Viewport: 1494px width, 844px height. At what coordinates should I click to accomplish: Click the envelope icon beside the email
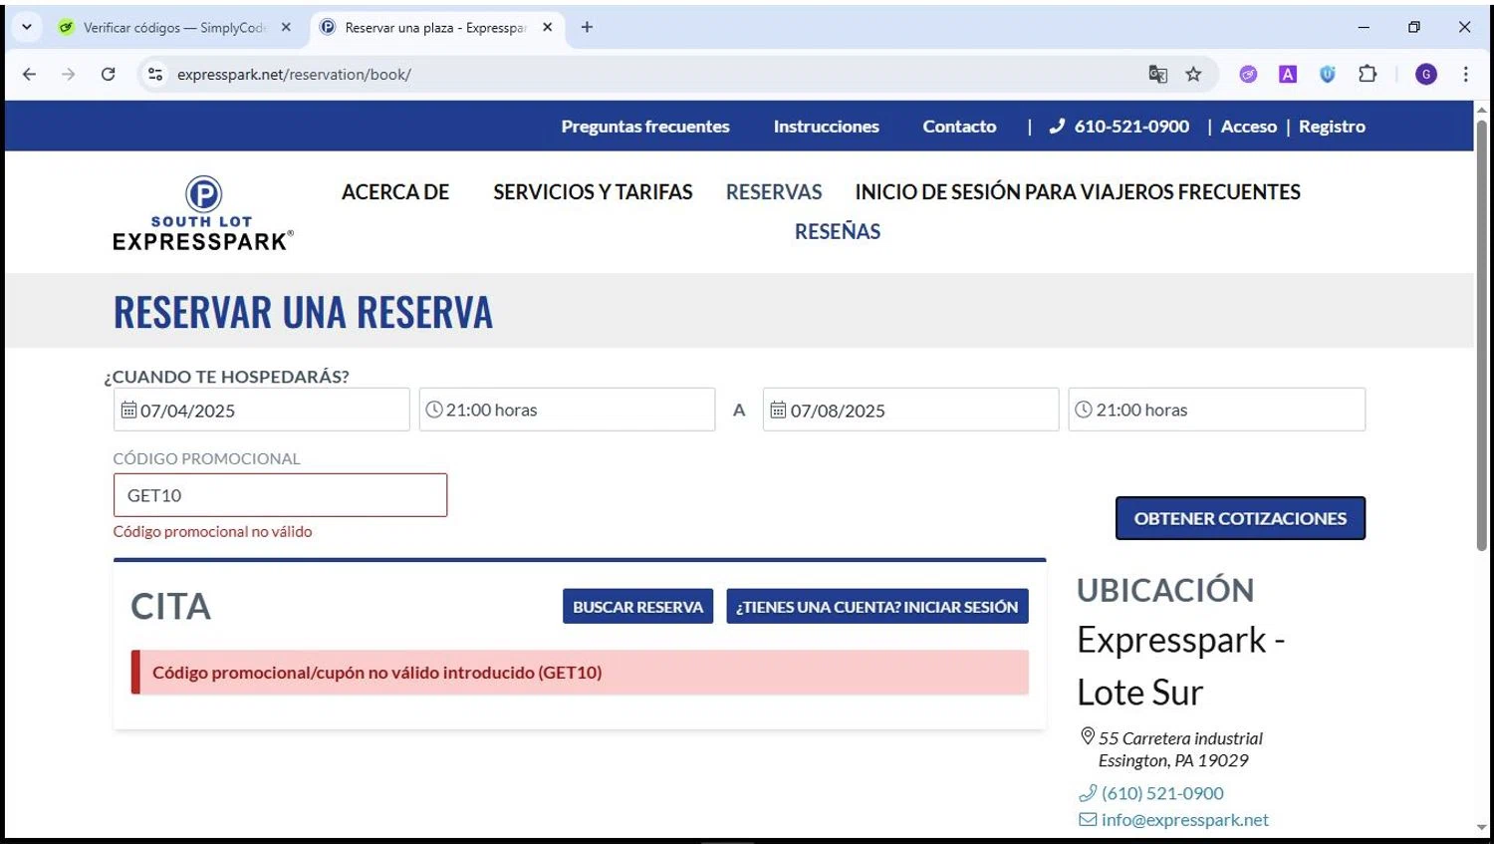point(1088,820)
